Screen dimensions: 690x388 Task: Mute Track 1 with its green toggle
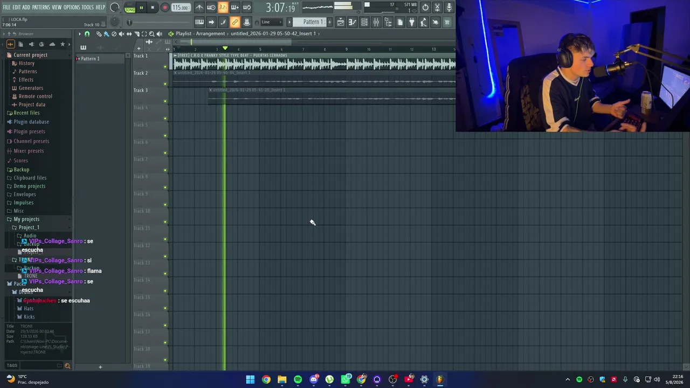(x=165, y=67)
